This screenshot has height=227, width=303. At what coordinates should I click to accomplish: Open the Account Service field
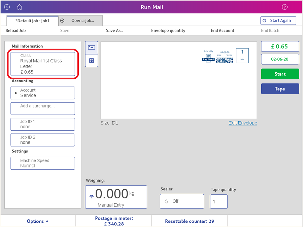click(43, 93)
